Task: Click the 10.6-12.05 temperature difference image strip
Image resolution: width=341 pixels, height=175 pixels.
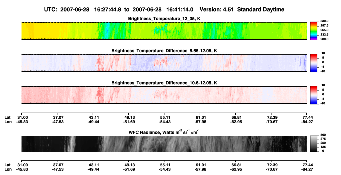Action: click(x=164, y=95)
